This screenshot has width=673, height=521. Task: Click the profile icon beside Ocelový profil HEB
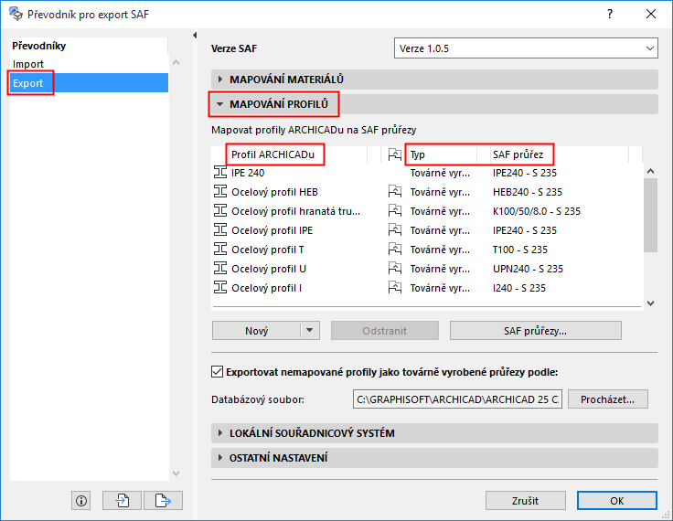tap(220, 192)
